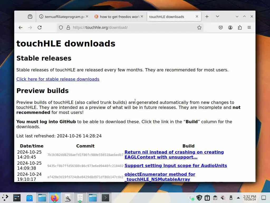This screenshot has width=270, height=203.
Task: Open Save to Pocket icon
Action: pos(221,27)
